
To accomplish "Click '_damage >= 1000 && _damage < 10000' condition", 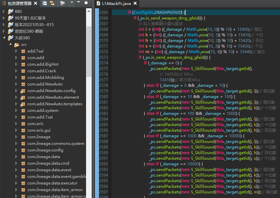I will tap(201, 136).
